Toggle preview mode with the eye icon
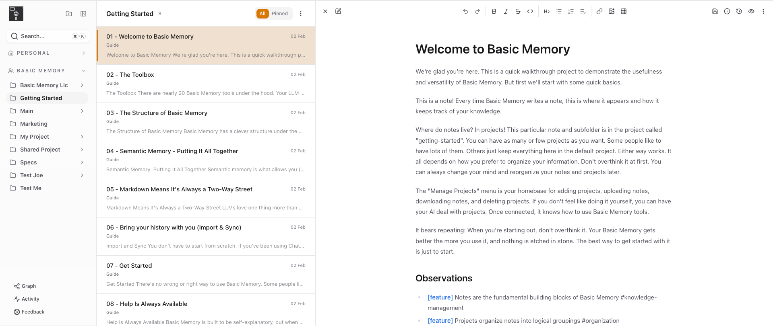 click(751, 11)
